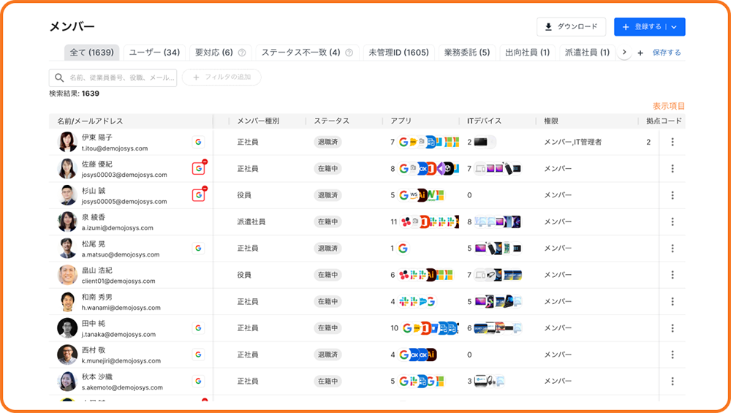Switch to 未管理ID (1605) tab
Screen dimensions: 731x413
tap(398, 53)
